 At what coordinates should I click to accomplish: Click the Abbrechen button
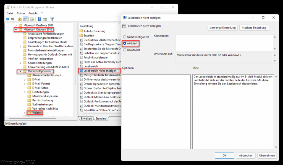click(x=246, y=155)
